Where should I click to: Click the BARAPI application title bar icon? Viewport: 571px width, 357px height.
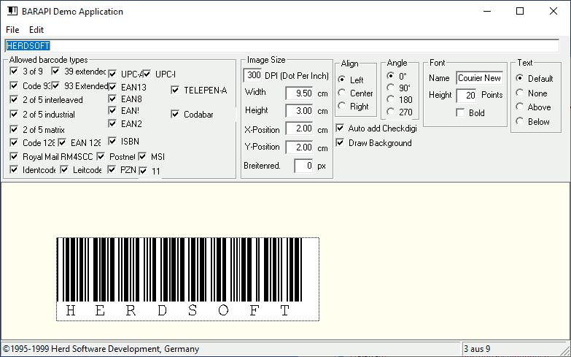pos(12,11)
